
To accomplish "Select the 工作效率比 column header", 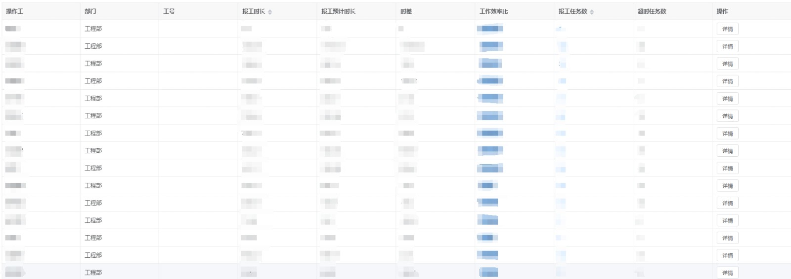I will tap(493, 11).
